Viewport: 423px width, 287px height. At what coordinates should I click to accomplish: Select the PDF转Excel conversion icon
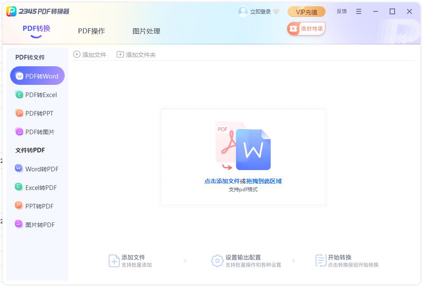(x=19, y=95)
